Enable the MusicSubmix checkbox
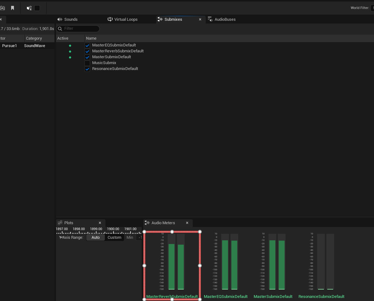 click(87, 63)
